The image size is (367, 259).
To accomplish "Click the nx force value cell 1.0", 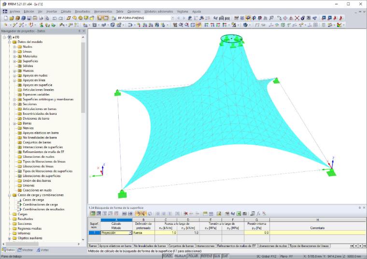I will click(x=166, y=233).
